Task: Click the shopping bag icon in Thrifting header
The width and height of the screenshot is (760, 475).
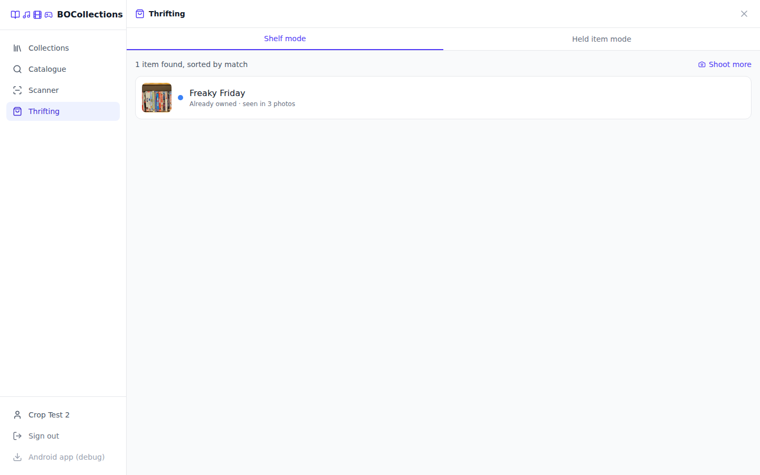Action: pos(140,14)
